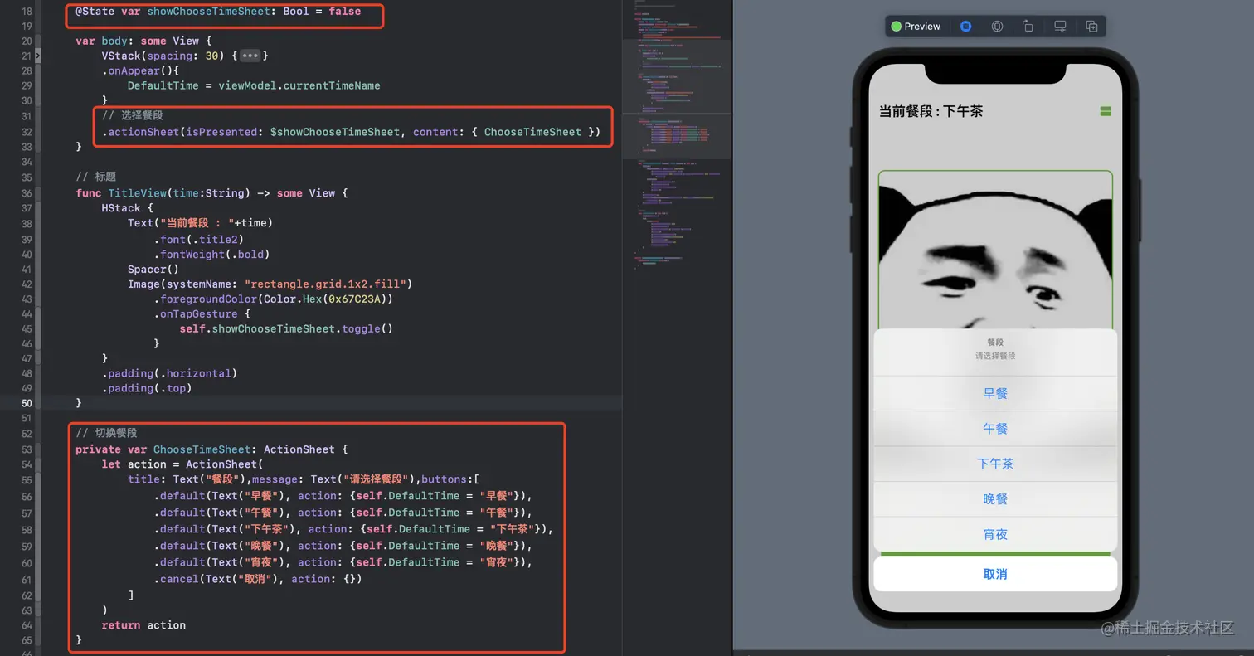Expand the folded VStack ellipsis in code
The height and width of the screenshot is (656, 1254).
(250, 56)
